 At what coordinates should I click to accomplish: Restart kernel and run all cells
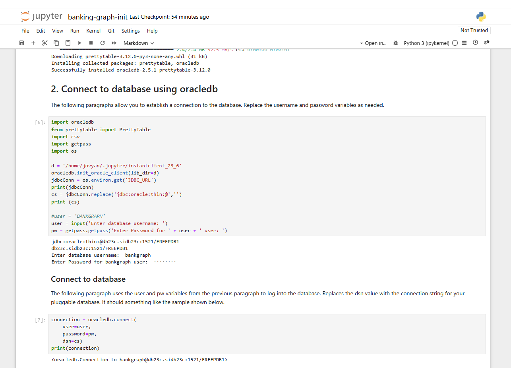coord(114,43)
